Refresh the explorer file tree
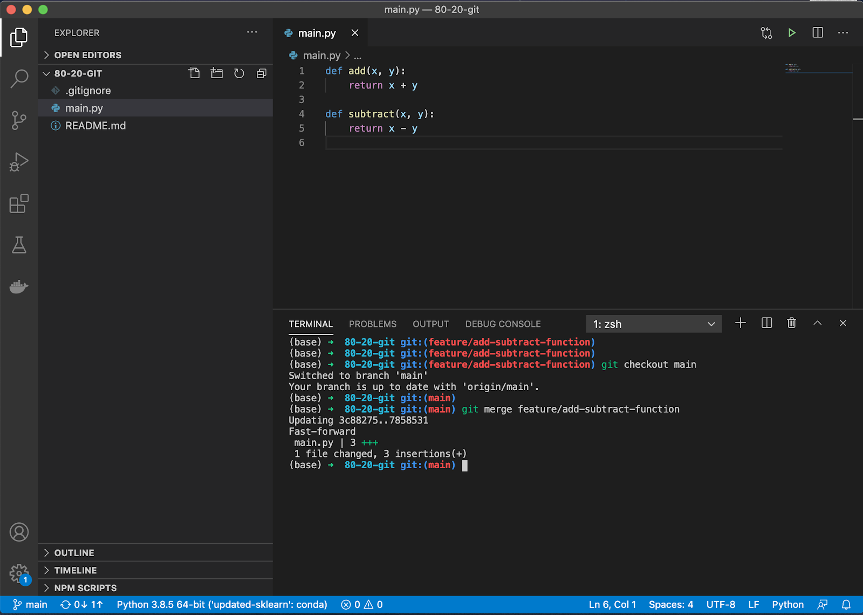Image resolution: width=863 pixels, height=615 pixels. coord(239,73)
